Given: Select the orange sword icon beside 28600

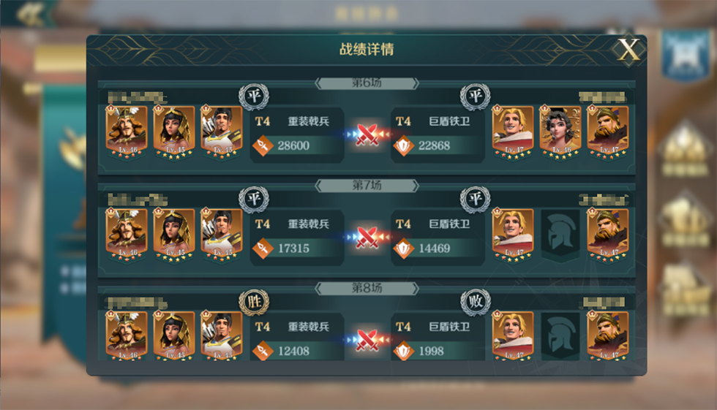Looking at the screenshot, I should point(263,145).
